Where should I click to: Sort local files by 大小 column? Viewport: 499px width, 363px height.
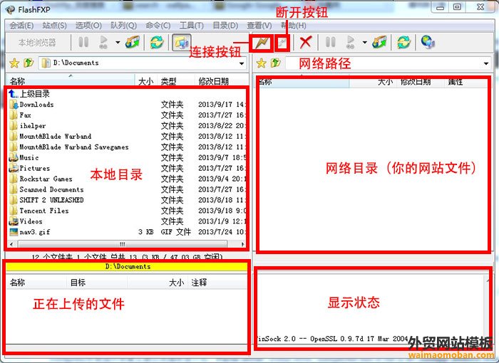[145, 80]
